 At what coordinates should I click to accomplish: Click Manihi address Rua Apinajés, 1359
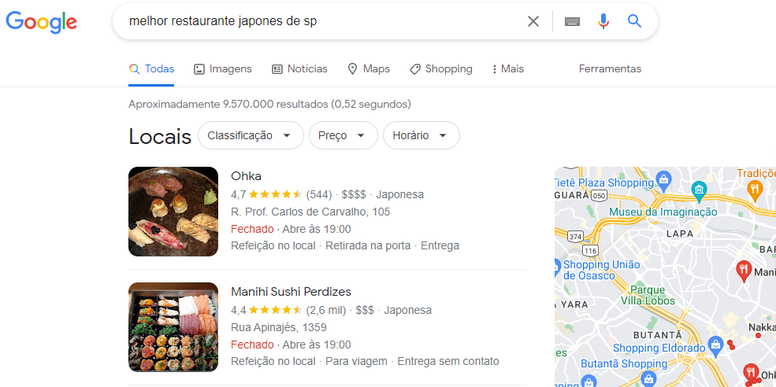tap(279, 328)
